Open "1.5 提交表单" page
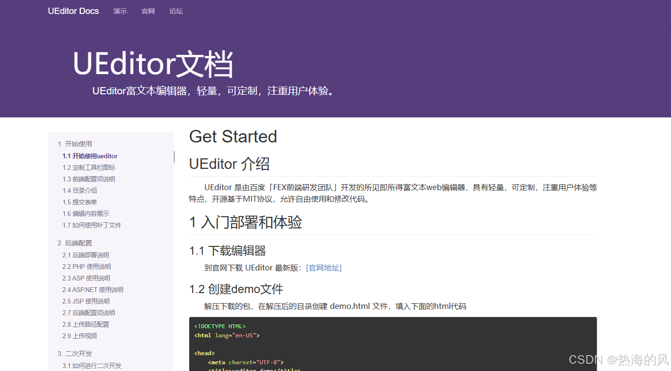The width and height of the screenshot is (671, 371). tap(79, 202)
